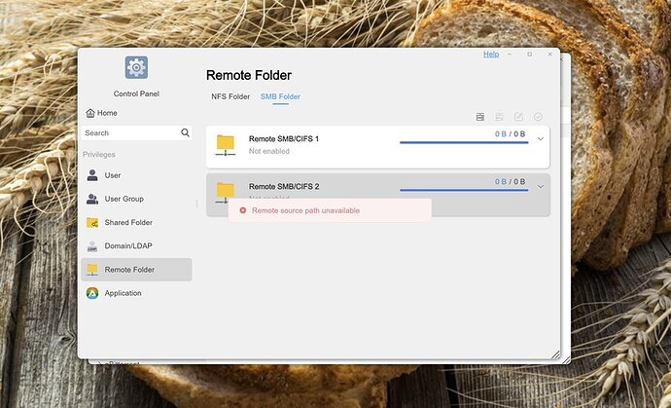This screenshot has height=408, width=671.
Task: Click the Help link
Action: tap(491, 55)
